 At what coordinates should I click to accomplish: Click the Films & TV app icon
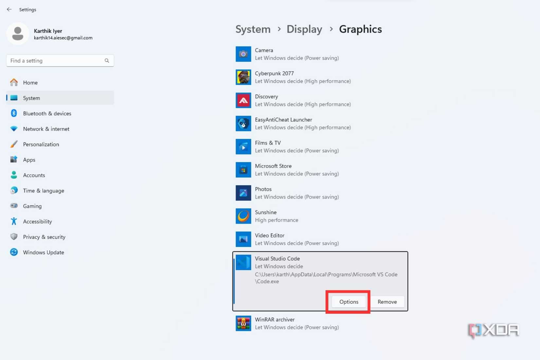tap(243, 147)
